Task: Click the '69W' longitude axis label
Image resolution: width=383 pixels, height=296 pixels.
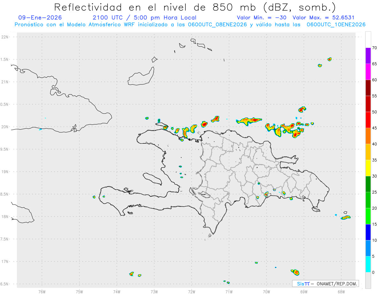Action: (x=304, y=292)
